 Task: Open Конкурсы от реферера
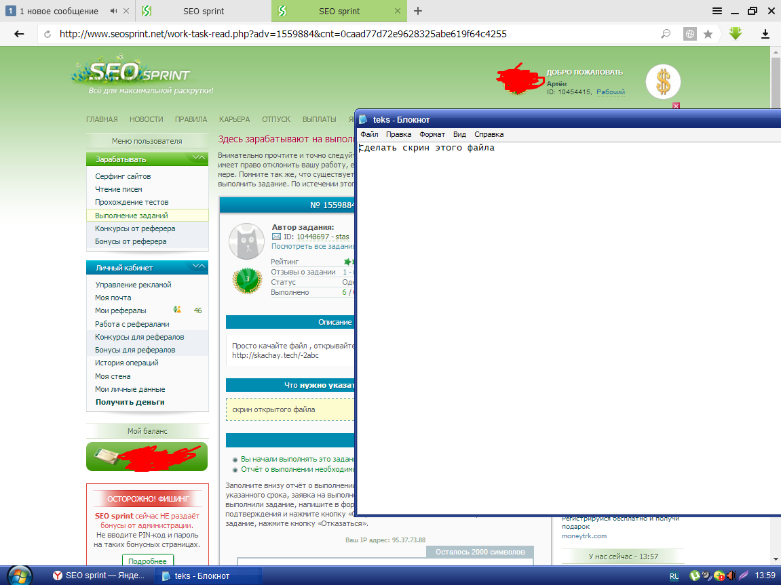[135, 228]
